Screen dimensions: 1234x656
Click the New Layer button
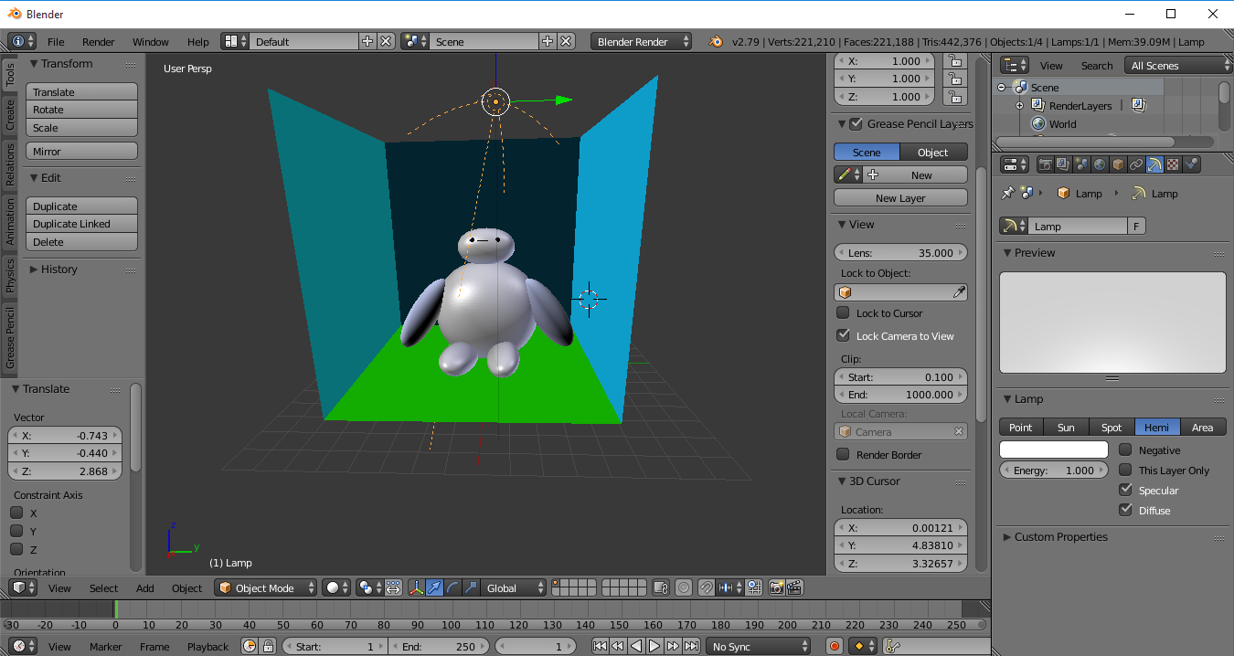(x=900, y=197)
